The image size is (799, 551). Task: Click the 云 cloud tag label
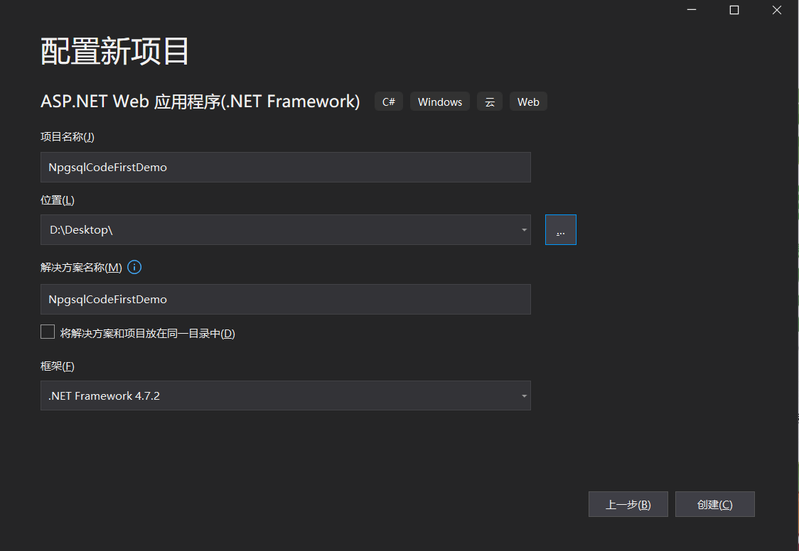pyautogui.click(x=490, y=102)
